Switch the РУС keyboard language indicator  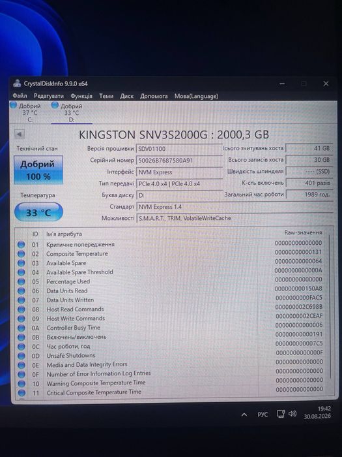tap(263, 415)
